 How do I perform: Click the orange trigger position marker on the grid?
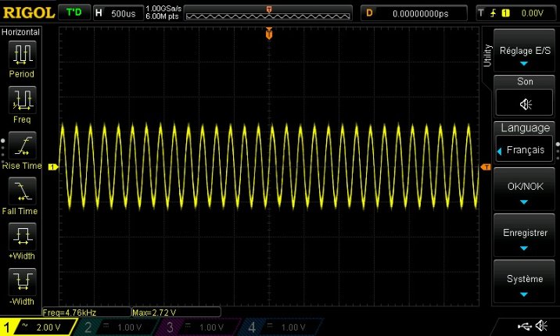pos(269,34)
